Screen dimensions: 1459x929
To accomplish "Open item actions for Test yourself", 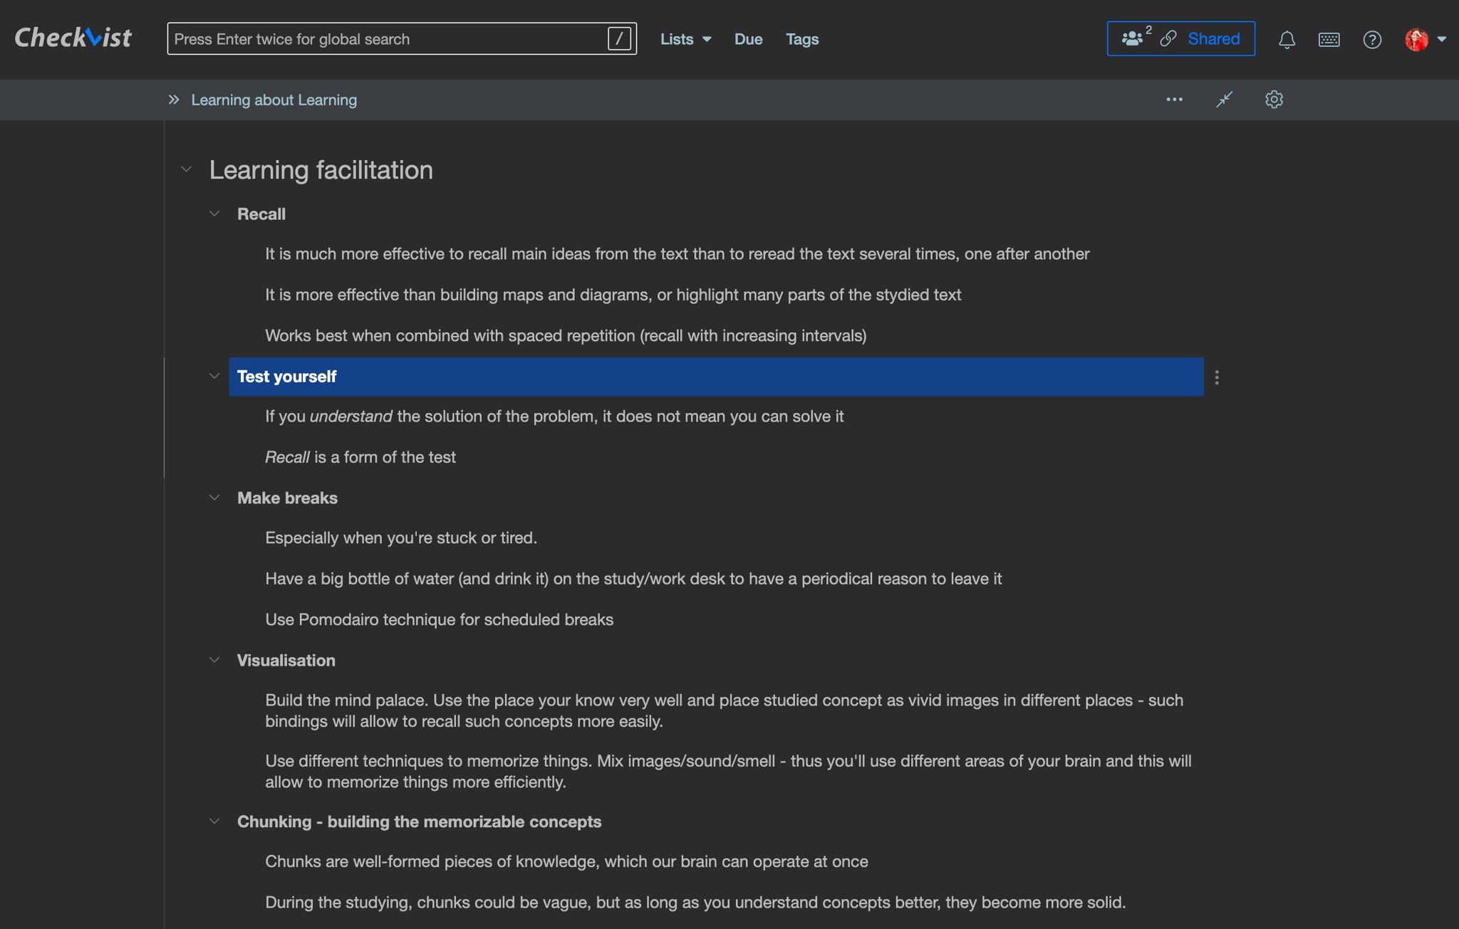I will [x=1217, y=377].
